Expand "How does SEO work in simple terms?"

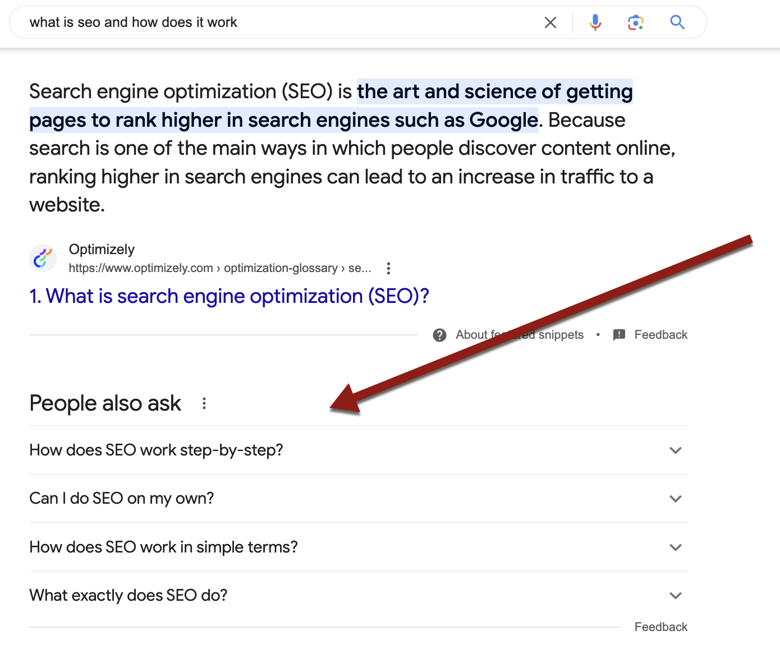tap(676, 547)
